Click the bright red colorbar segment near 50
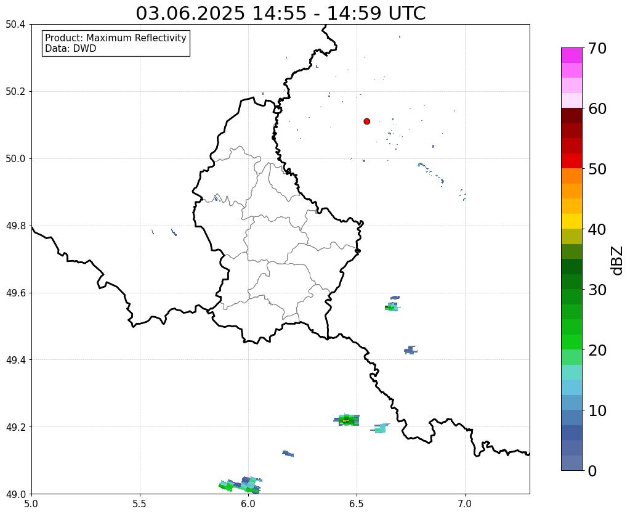This screenshot has height=514, width=630. pyautogui.click(x=571, y=161)
